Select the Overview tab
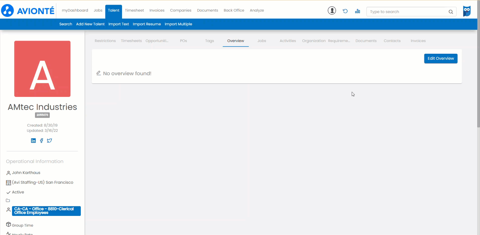Image resolution: width=480 pixels, height=235 pixels. pyautogui.click(x=236, y=41)
